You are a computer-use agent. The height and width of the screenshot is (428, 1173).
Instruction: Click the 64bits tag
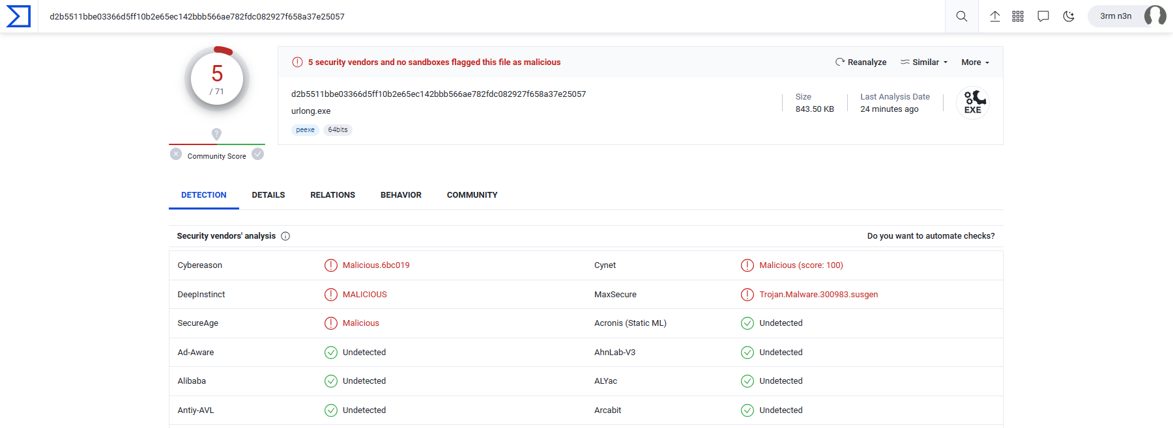pos(338,130)
